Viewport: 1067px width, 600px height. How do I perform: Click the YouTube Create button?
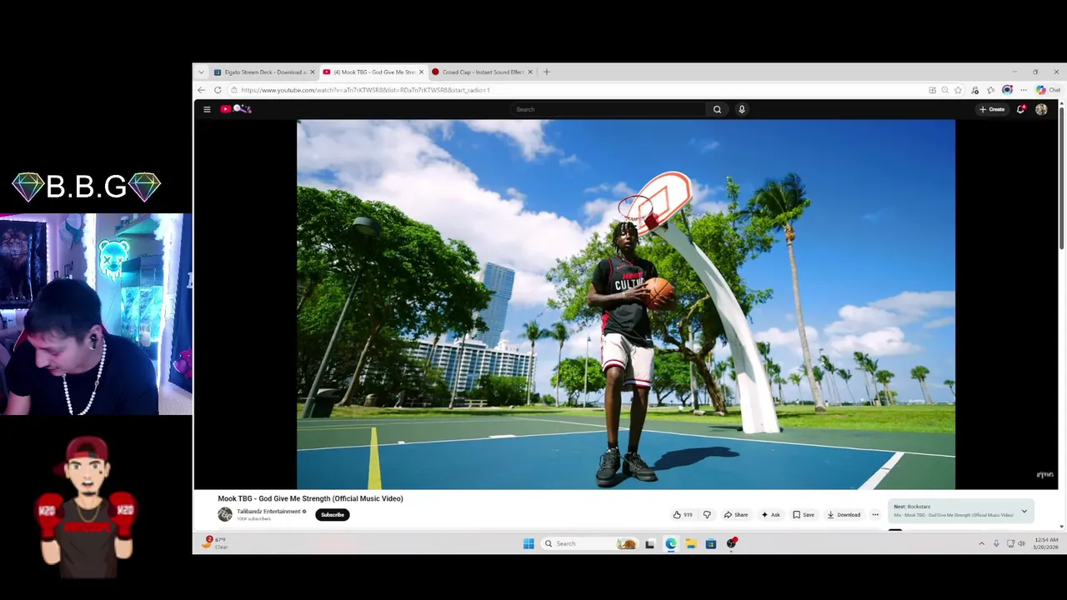click(x=992, y=109)
